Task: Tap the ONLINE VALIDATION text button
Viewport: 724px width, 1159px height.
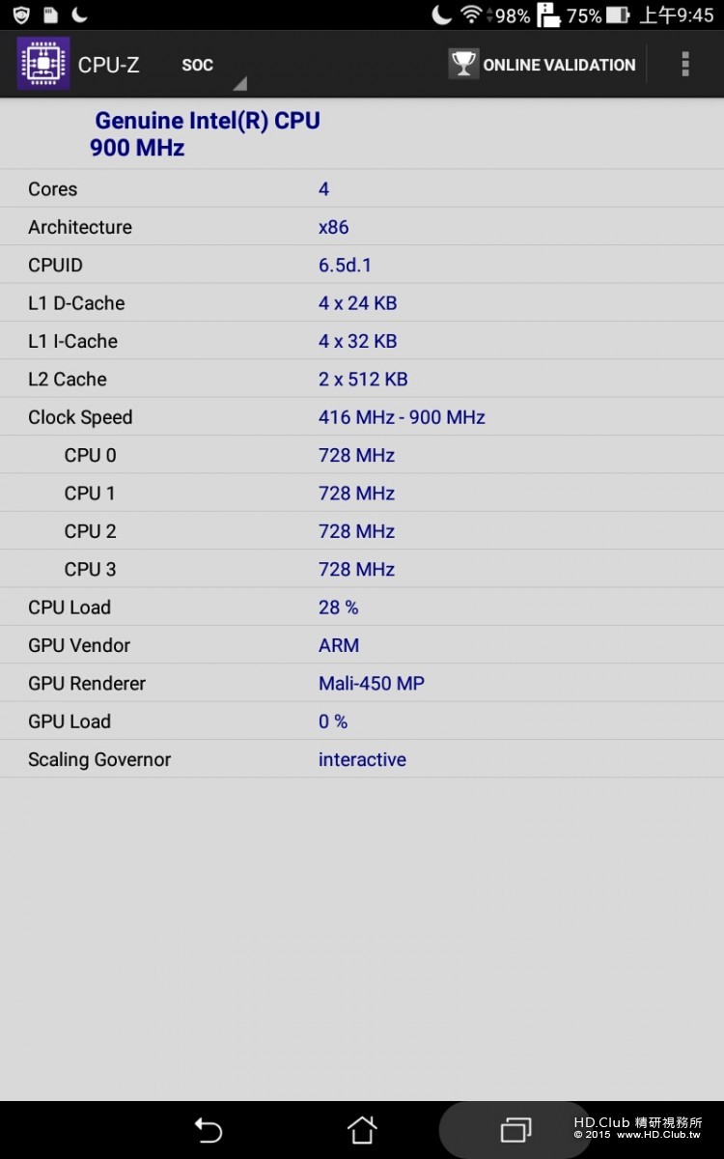Action: pyautogui.click(x=559, y=65)
